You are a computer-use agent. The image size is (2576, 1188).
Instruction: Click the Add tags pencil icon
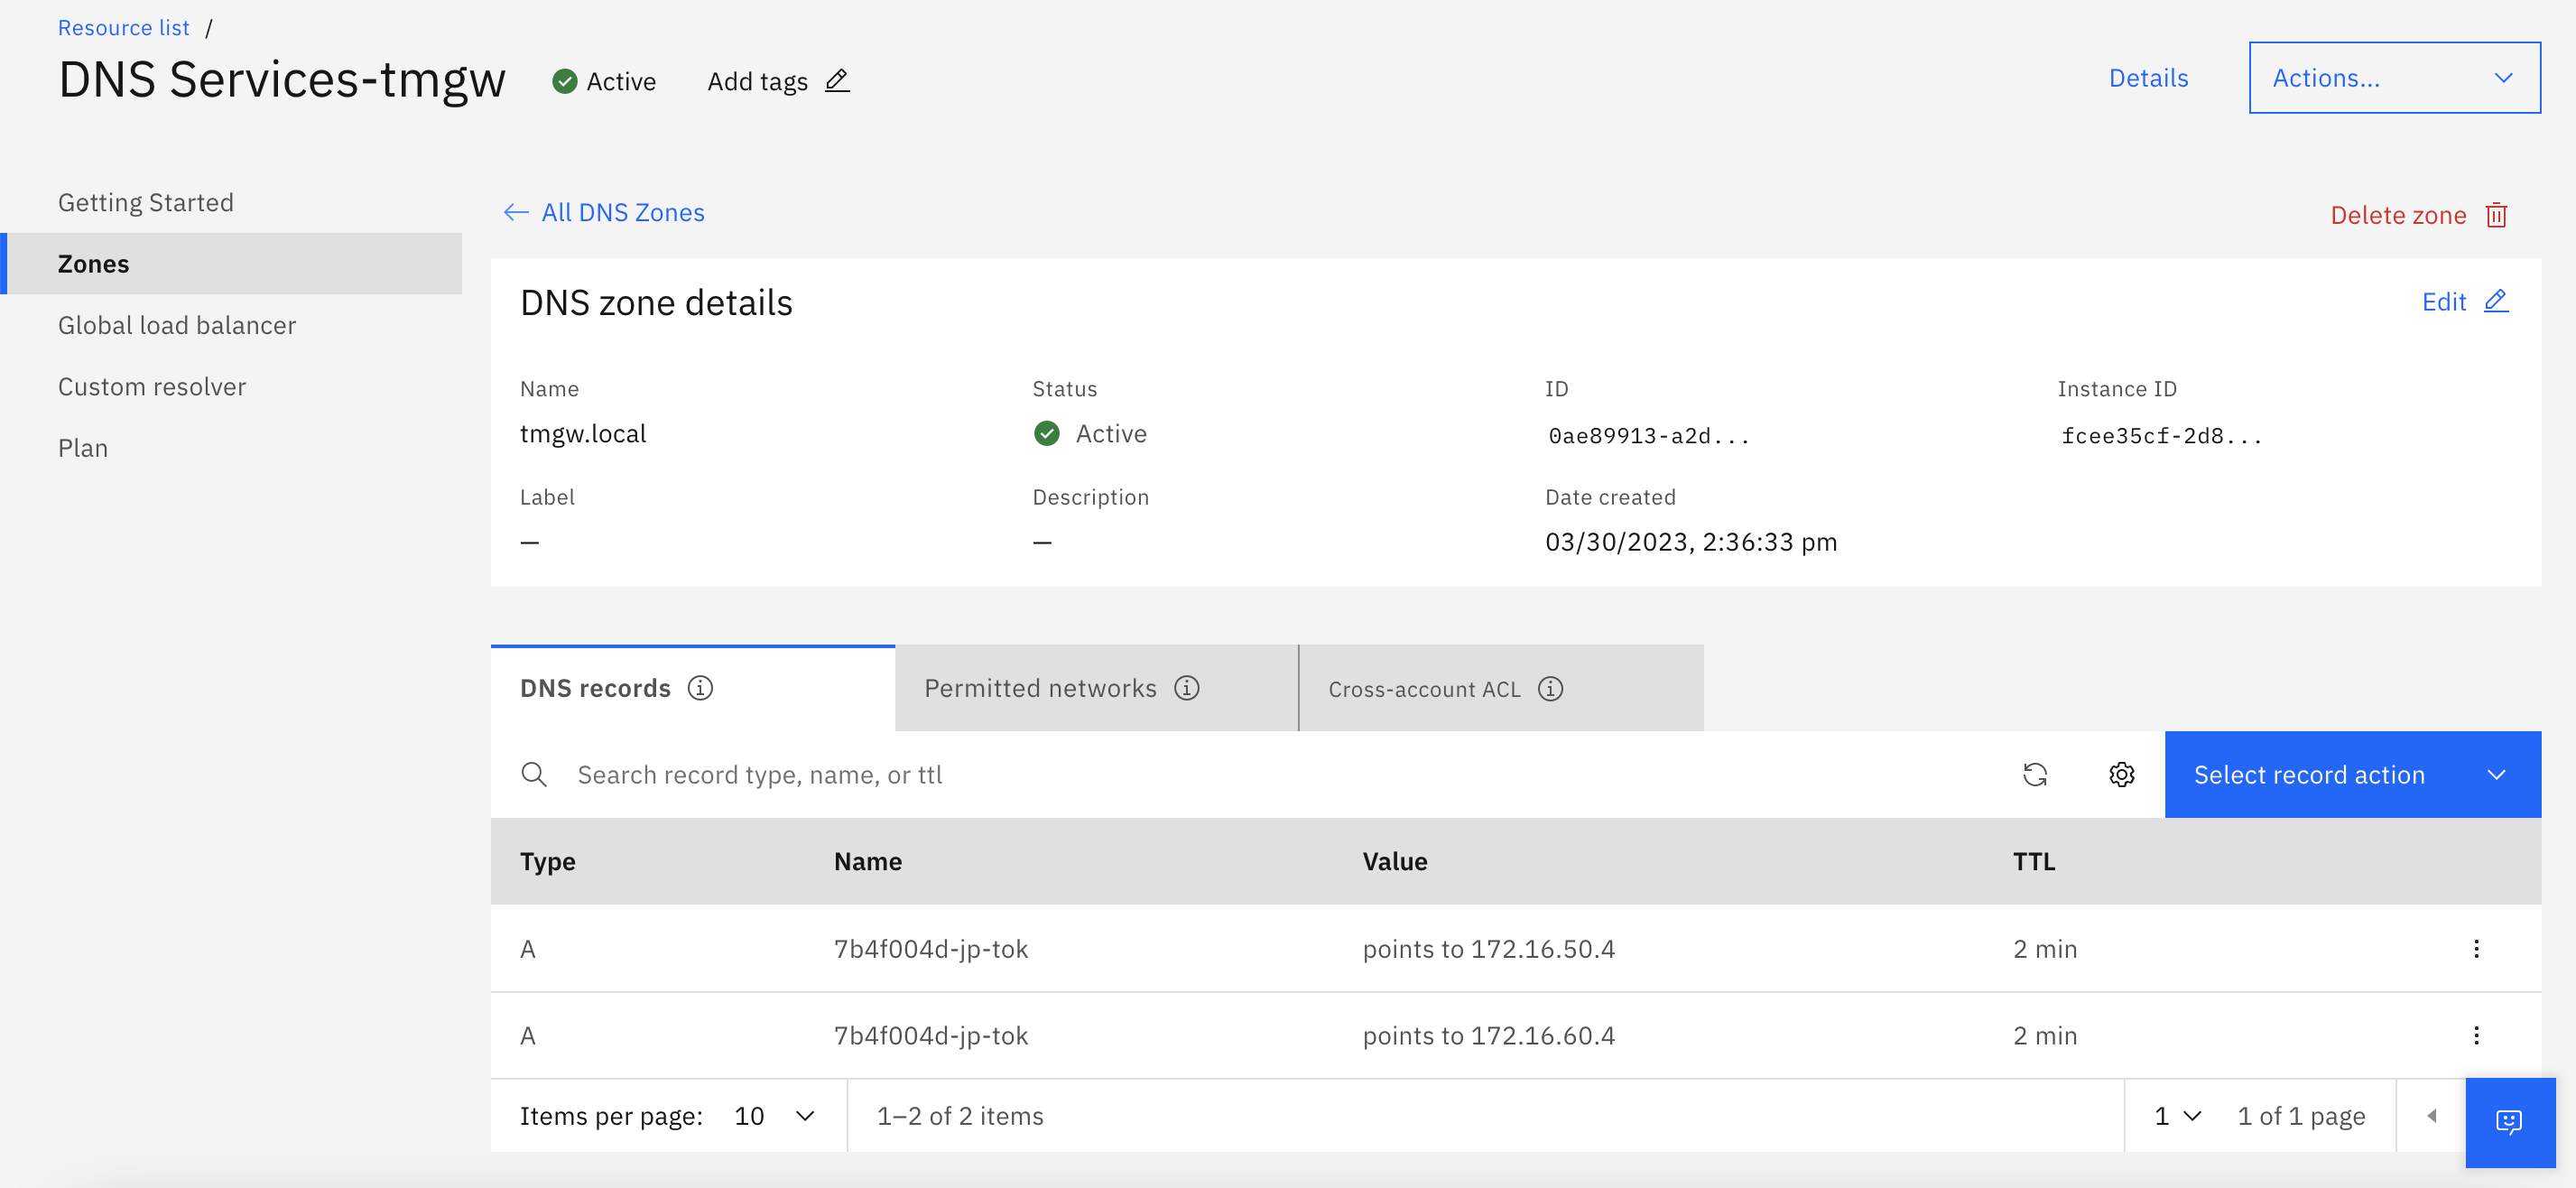837,81
